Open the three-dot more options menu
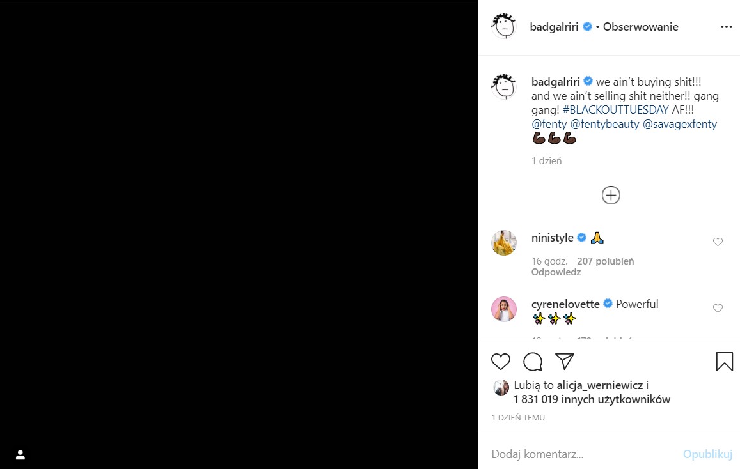Screen dimensions: 740x469 [726, 27]
